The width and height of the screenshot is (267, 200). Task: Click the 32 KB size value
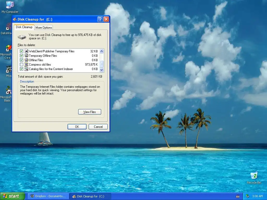tap(94, 51)
